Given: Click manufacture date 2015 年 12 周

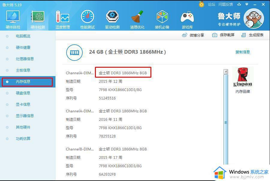Looking at the screenshot, I should (111, 81).
